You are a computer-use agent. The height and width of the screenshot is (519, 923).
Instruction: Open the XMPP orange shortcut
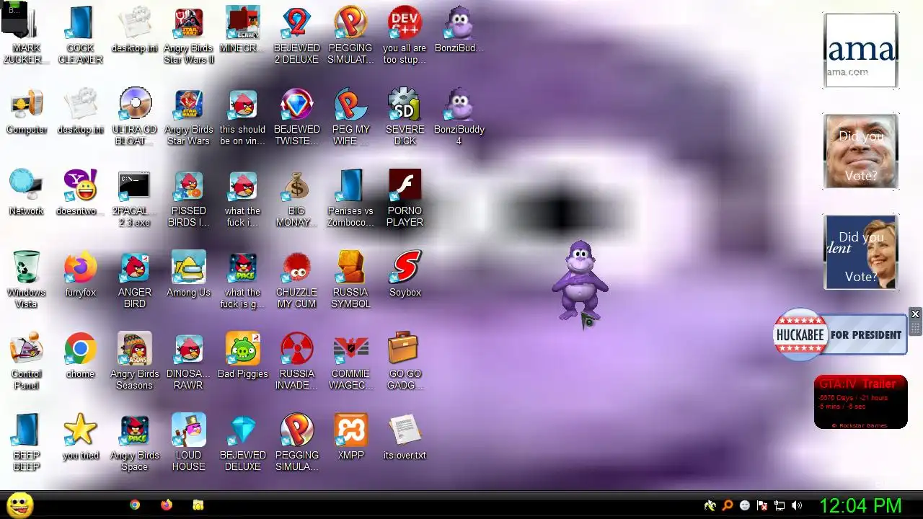pyautogui.click(x=350, y=436)
